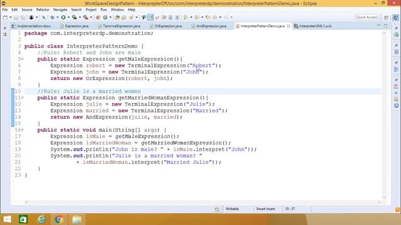Click the External Tools run icon

coord(85,17)
